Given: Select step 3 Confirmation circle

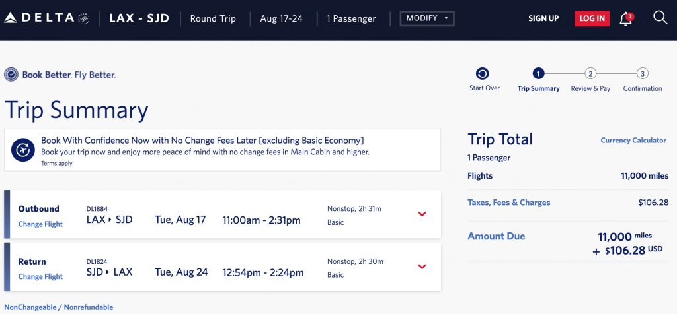Looking at the screenshot, I should point(642,74).
